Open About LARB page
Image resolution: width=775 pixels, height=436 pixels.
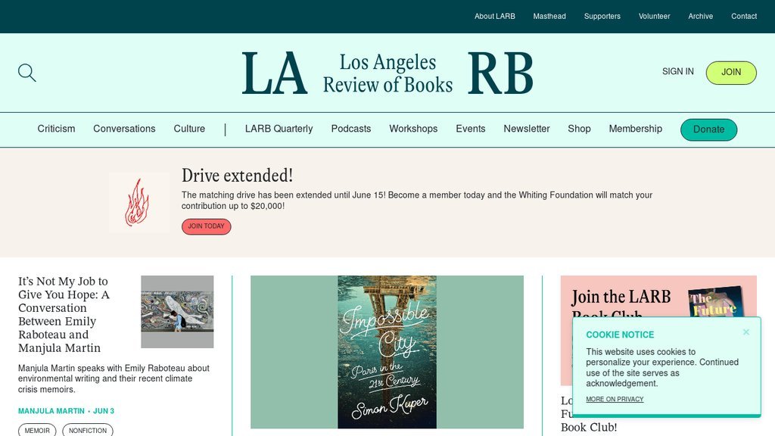pos(495,17)
